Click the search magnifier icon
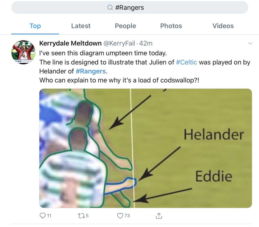This screenshot has width=259, height=227. click(110, 7)
